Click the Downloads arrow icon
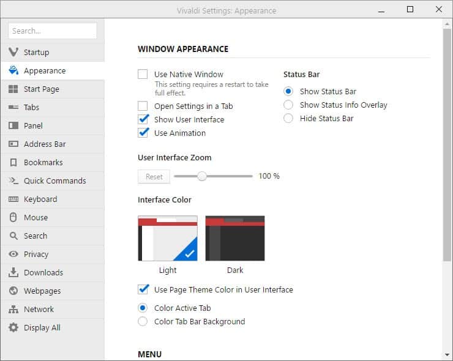 13,272
